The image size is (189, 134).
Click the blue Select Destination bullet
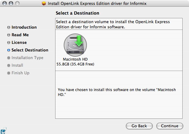click(9, 50)
